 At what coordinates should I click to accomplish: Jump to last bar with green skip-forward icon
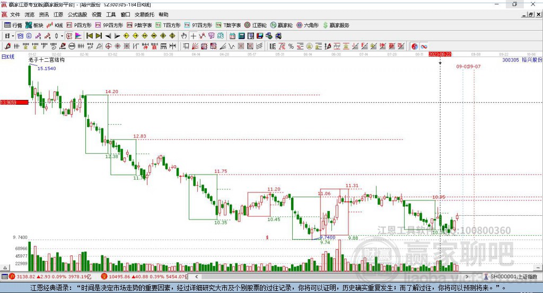(99, 36)
